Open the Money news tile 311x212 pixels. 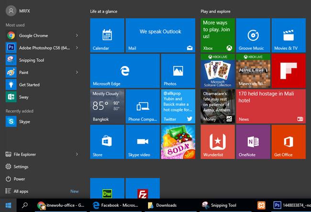[218, 106]
